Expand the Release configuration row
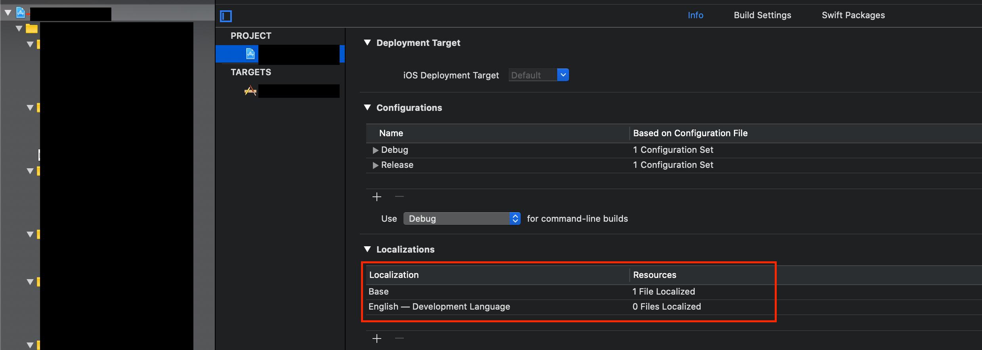Image resolution: width=982 pixels, height=350 pixels. 375,165
